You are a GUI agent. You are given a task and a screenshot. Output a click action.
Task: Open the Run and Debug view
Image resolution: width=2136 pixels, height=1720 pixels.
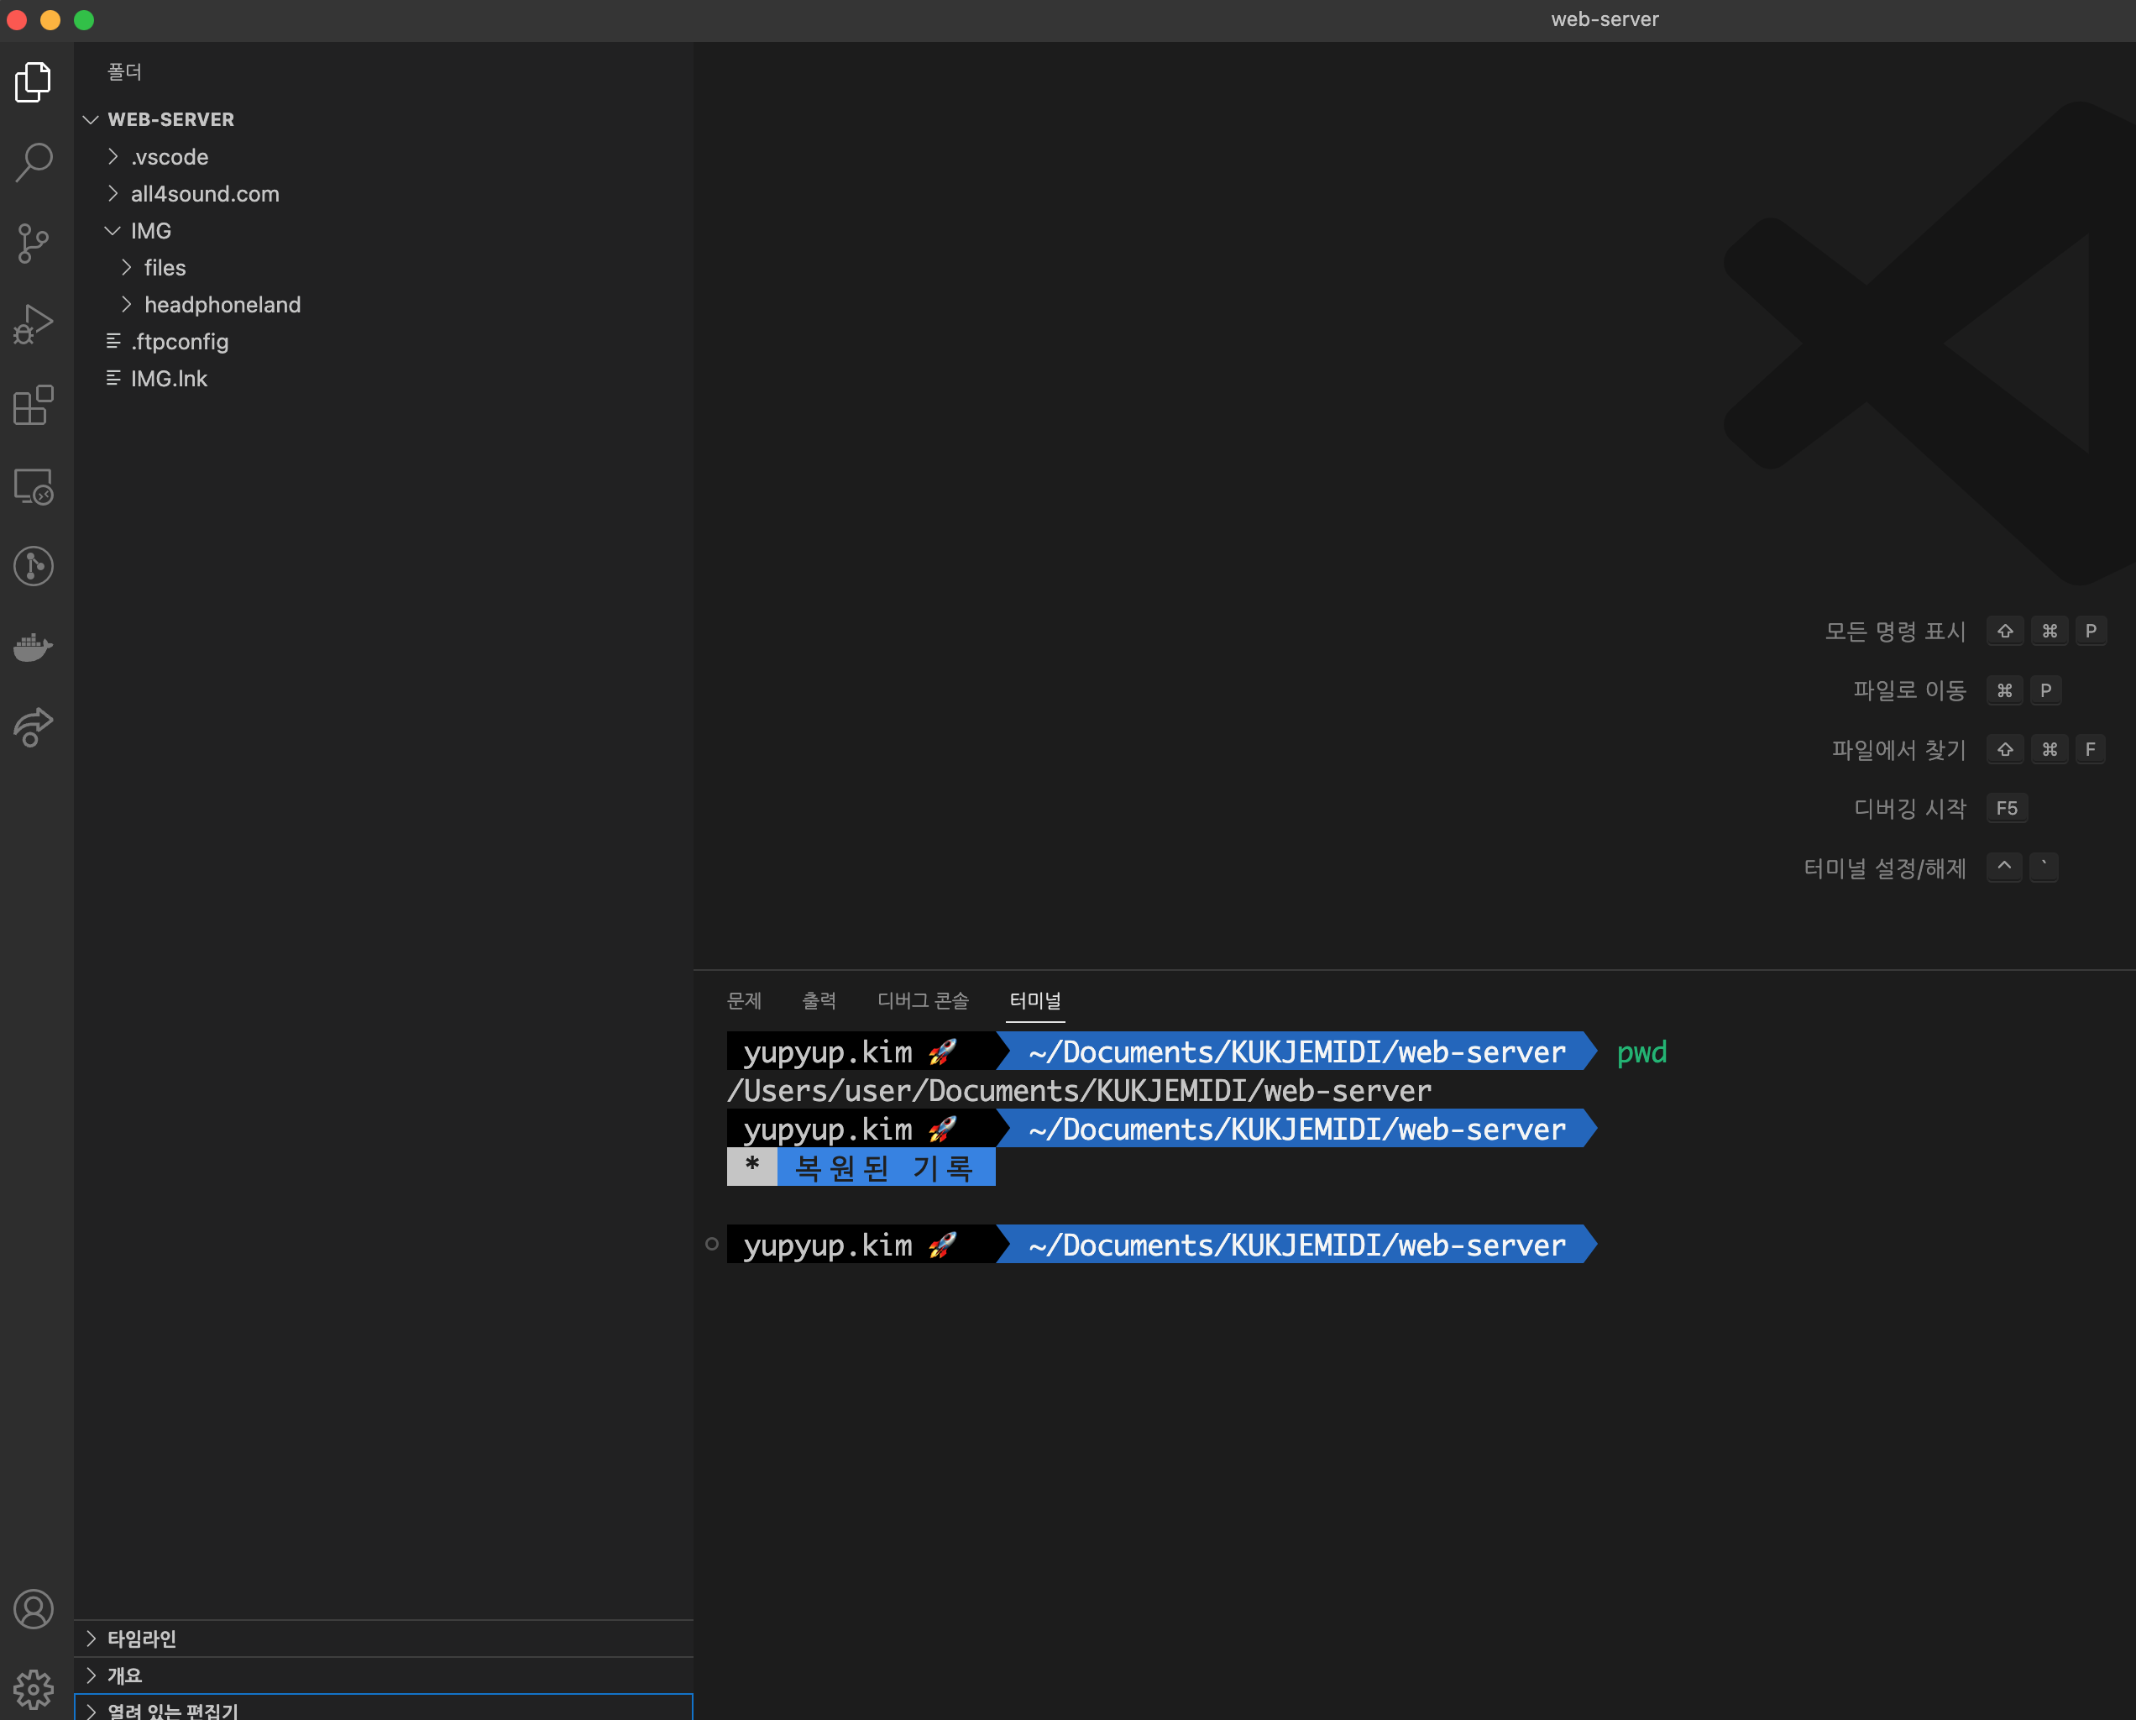pyautogui.click(x=34, y=322)
